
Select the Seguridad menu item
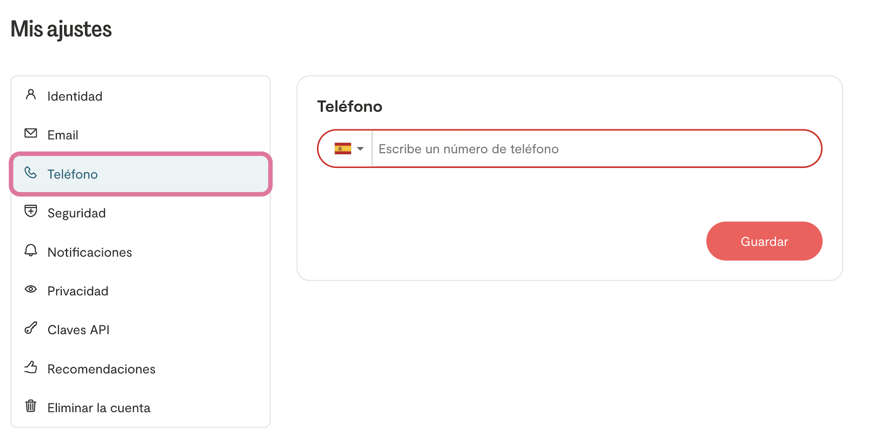76,213
